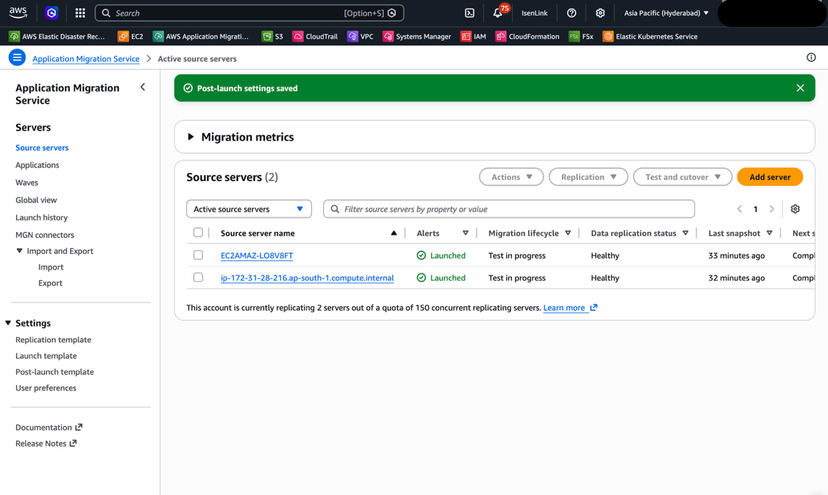Open IAM shortcut in favorites bar
The image size is (828, 495).
click(474, 37)
